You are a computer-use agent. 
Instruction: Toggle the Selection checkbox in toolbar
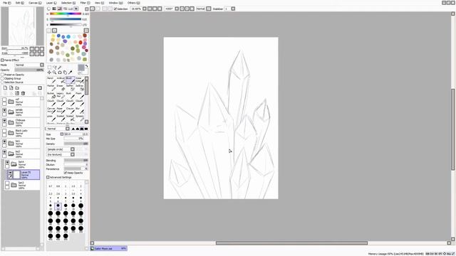pos(115,9)
